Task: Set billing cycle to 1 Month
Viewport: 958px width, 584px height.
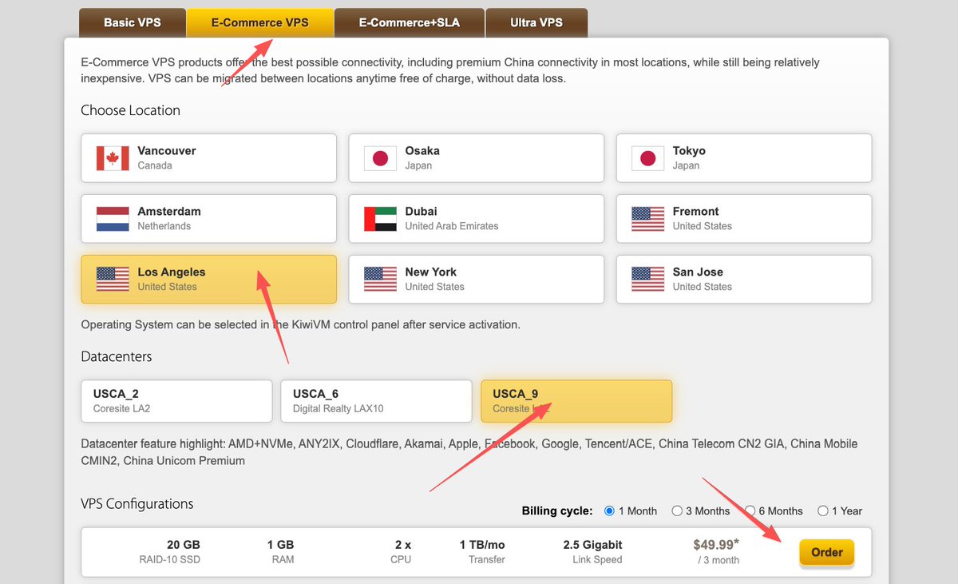Action: [610, 511]
